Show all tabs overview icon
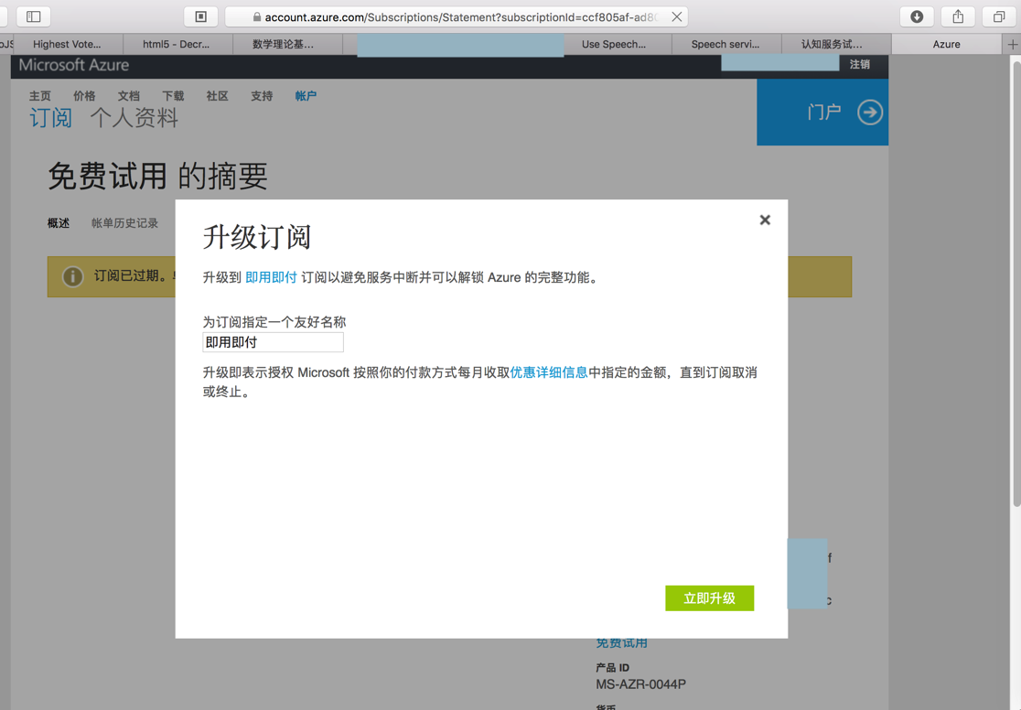The image size is (1021, 710). coord(998,16)
